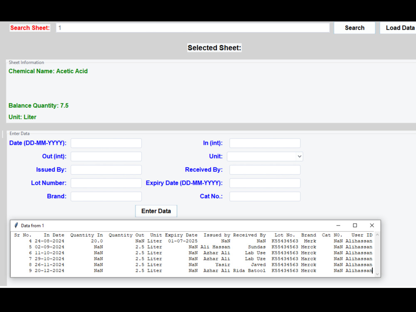416x312 pixels.
Task: Click Javed in Received By column
Action: pyautogui.click(x=258, y=265)
